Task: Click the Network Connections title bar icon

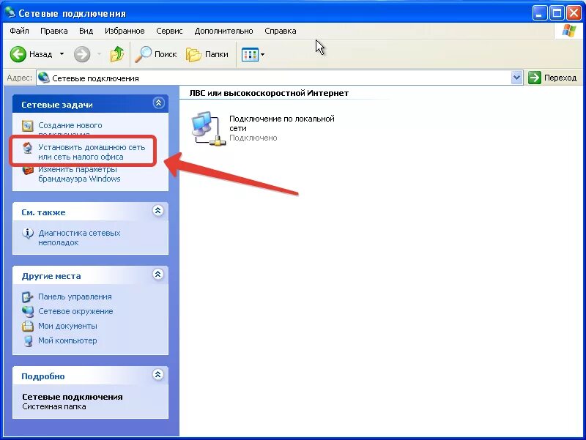Action: (10, 13)
